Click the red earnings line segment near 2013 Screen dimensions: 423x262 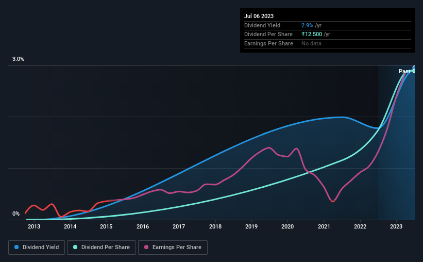[x=33, y=206]
